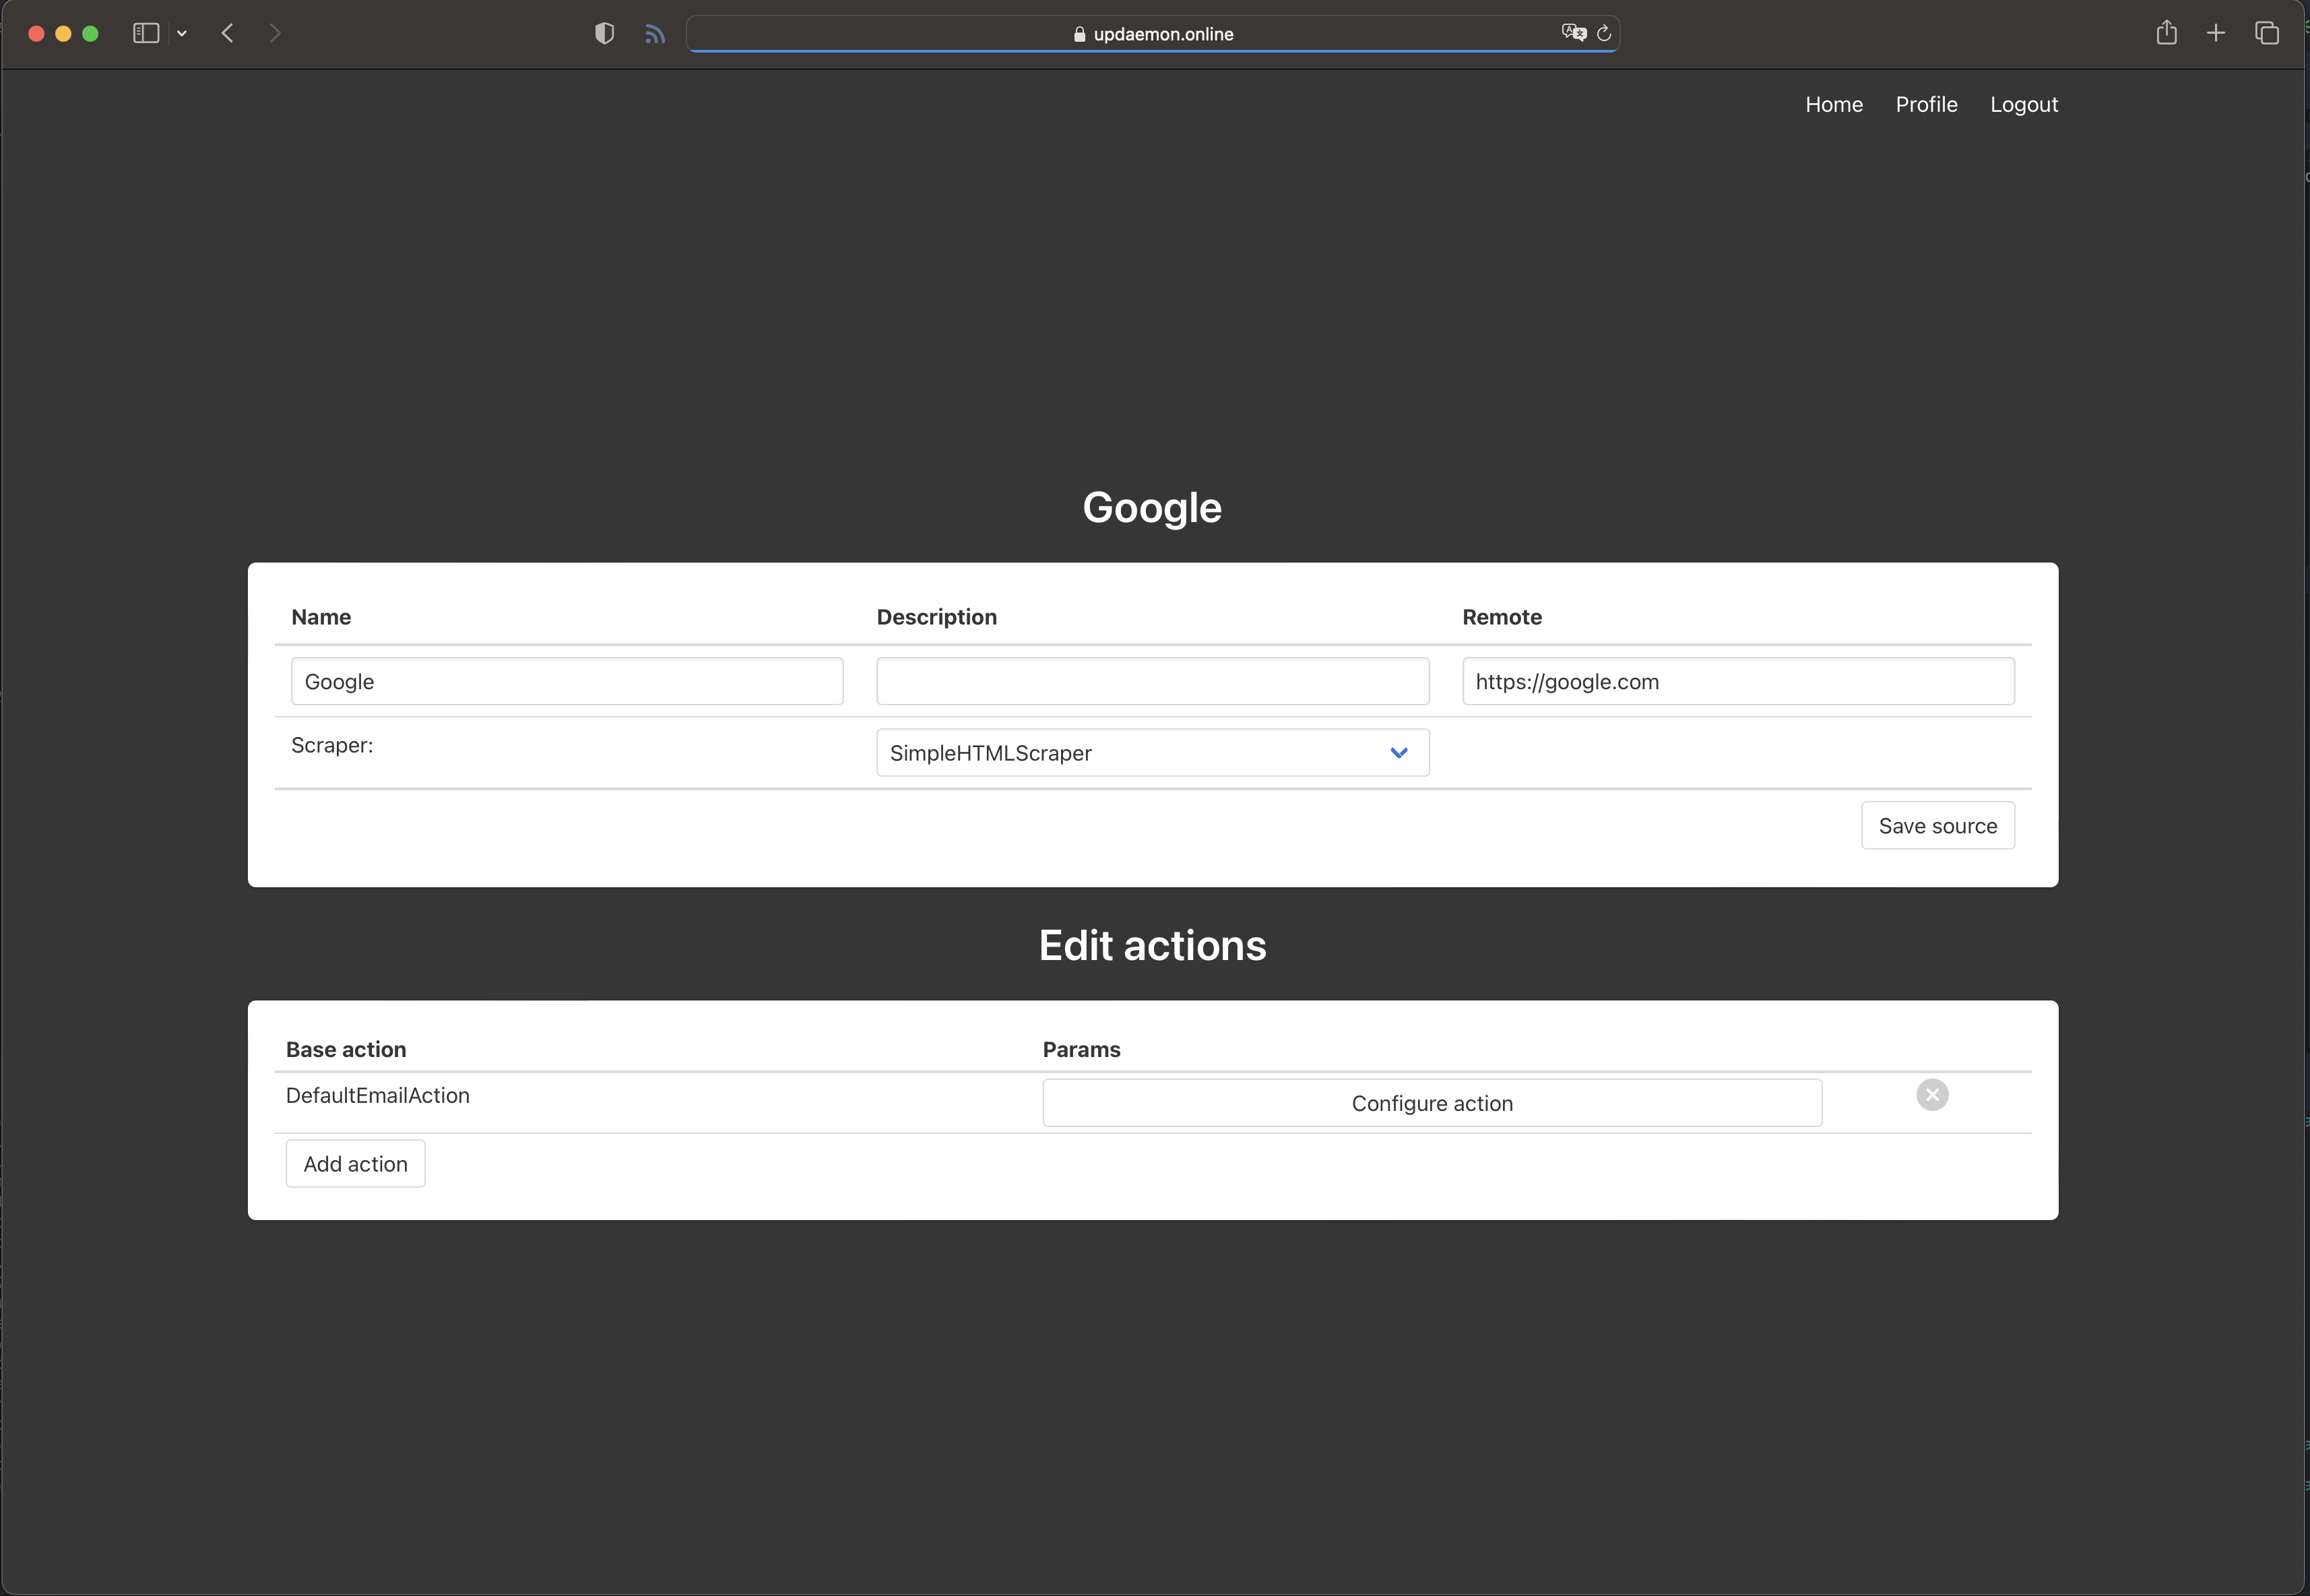The image size is (2310, 1596).
Task: Click the RSS feed icon
Action: [x=655, y=34]
